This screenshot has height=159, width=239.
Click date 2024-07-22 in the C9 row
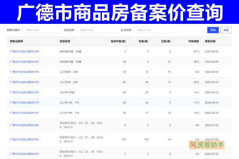(x=212, y=154)
